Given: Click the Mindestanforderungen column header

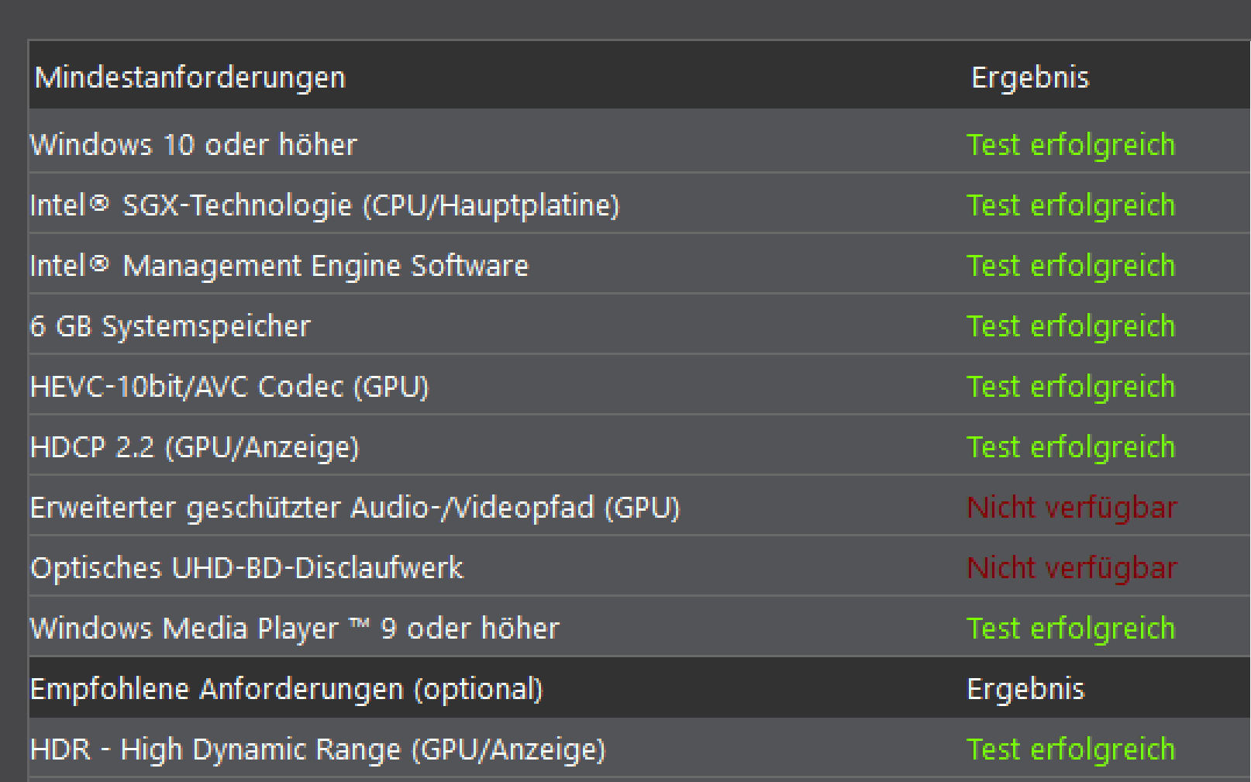Looking at the screenshot, I should (x=190, y=78).
